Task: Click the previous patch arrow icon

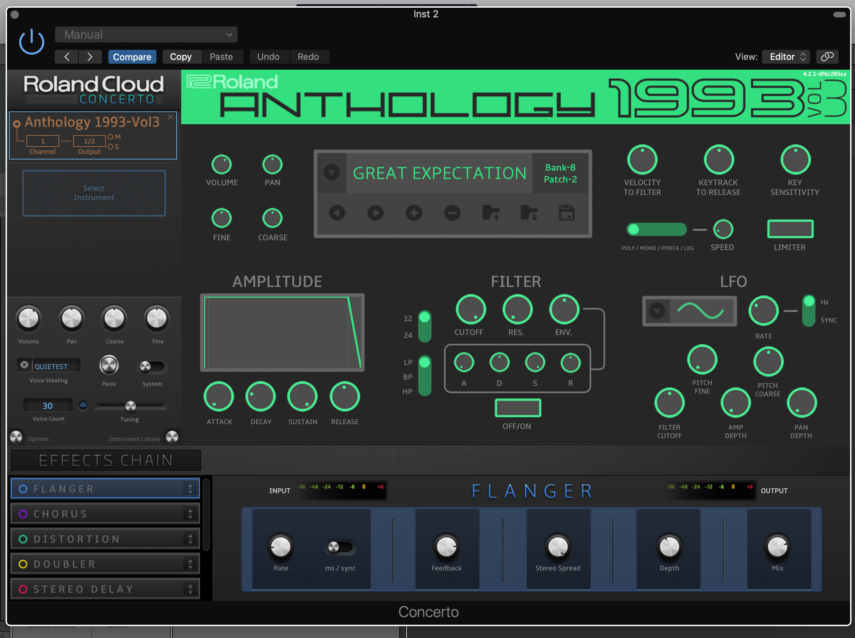Action: [x=337, y=213]
